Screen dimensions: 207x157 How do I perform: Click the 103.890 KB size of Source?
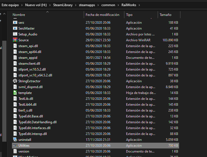pyautogui.click(x=170, y=40)
